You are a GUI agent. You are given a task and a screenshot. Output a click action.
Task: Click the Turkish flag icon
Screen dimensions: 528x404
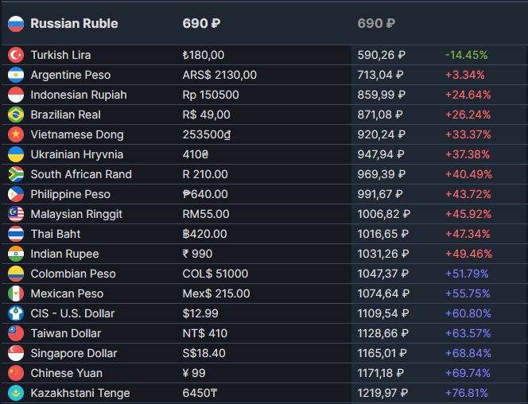click(x=16, y=55)
